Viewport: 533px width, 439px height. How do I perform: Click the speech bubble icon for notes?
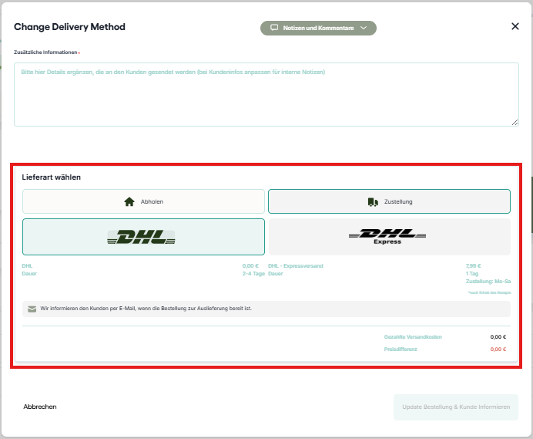point(273,28)
